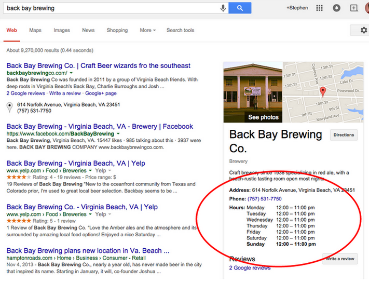
Task: Expand the More dropdown menu
Action: pos(147,30)
